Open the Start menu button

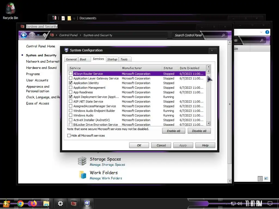pos(7,204)
